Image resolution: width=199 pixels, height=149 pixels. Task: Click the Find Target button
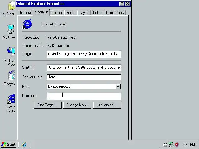[48, 105]
